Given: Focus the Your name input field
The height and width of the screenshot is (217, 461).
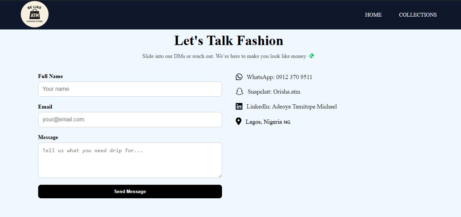Looking at the screenshot, I should (x=130, y=89).
